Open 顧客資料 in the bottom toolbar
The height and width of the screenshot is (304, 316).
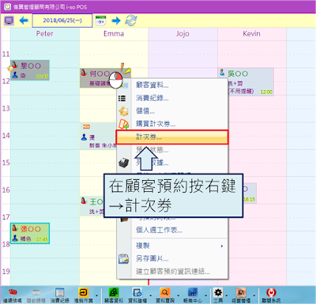[x=114, y=295]
